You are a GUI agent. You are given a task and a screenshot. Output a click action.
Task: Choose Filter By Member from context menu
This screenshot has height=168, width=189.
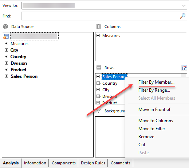point(156,82)
